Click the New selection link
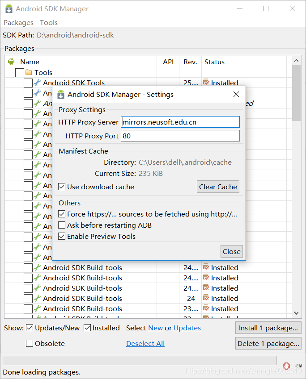The image size is (306, 379). [155, 328]
